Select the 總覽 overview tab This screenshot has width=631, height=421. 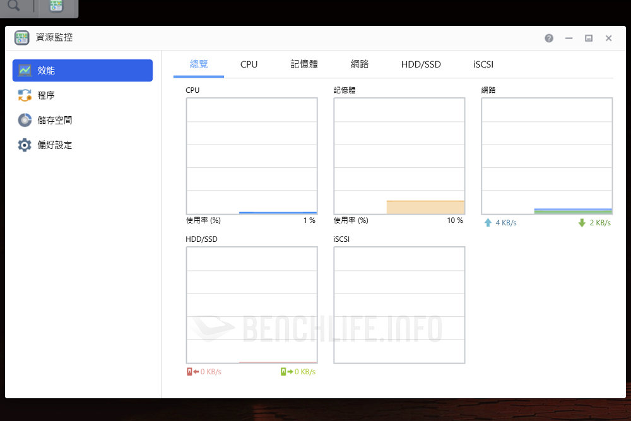pos(199,64)
